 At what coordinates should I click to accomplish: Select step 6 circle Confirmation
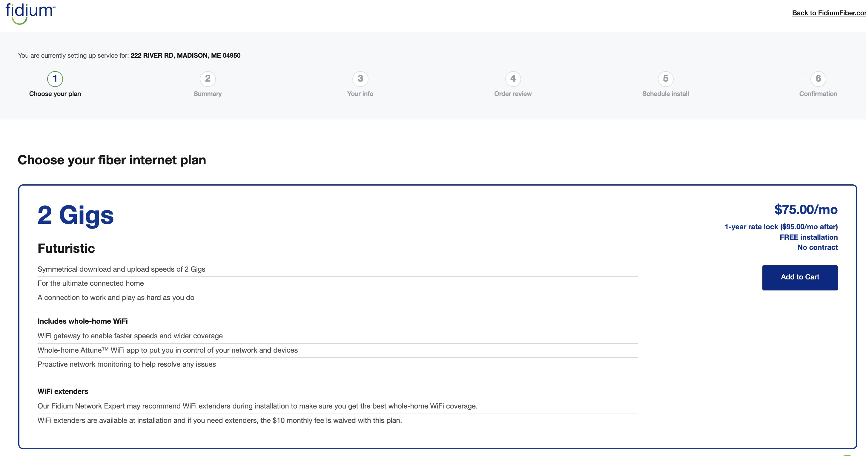coord(818,79)
